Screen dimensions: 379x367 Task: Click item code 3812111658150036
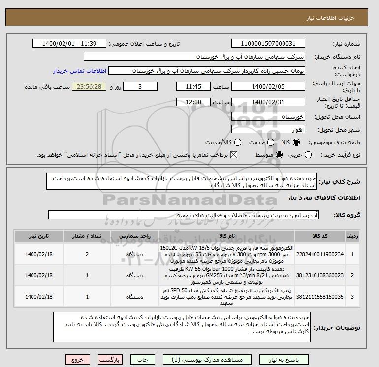(320, 297)
